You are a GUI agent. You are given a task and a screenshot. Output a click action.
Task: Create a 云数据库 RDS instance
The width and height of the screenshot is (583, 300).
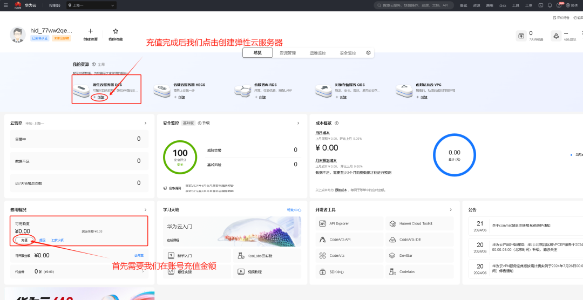click(x=260, y=98)
